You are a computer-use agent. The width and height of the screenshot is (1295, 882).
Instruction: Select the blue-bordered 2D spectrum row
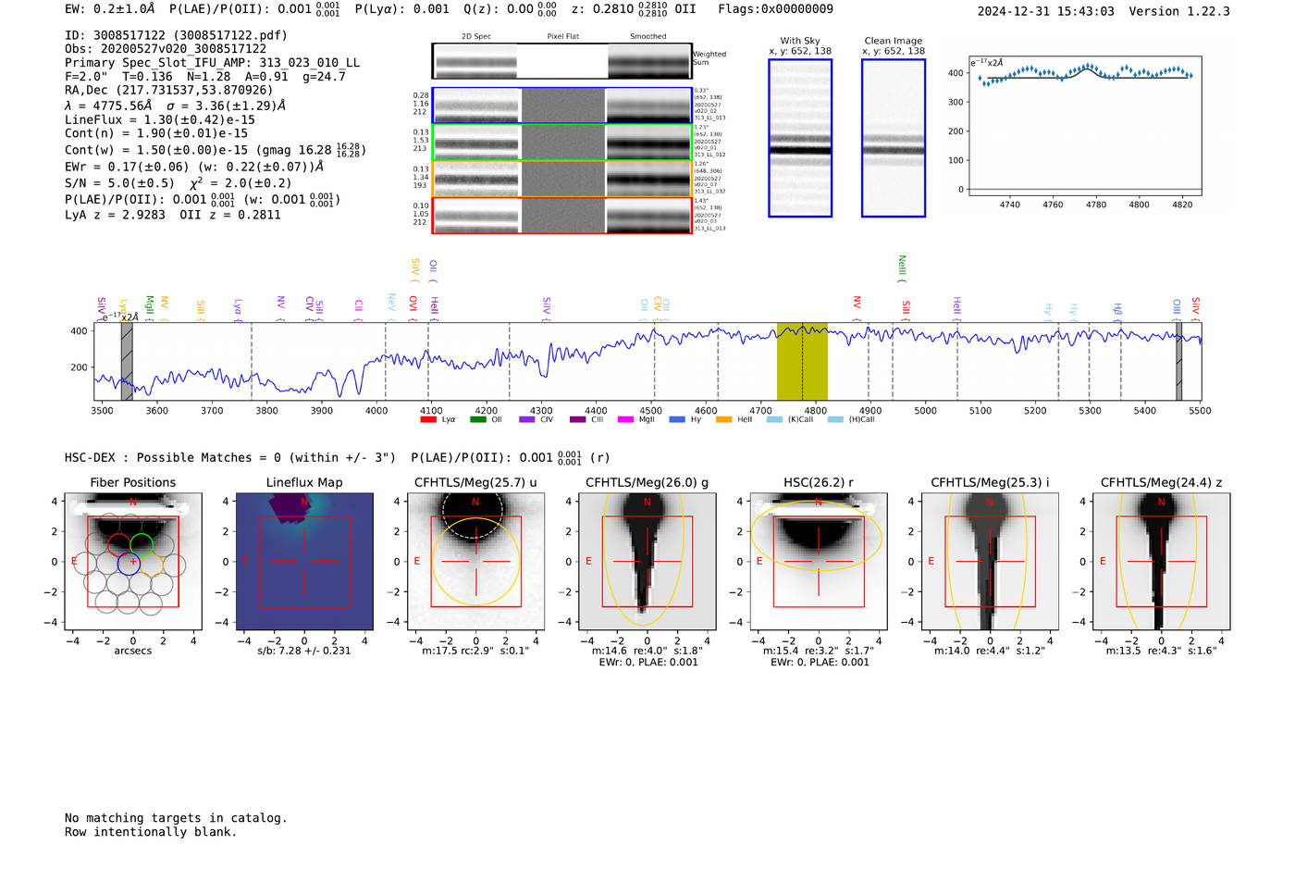562,106
